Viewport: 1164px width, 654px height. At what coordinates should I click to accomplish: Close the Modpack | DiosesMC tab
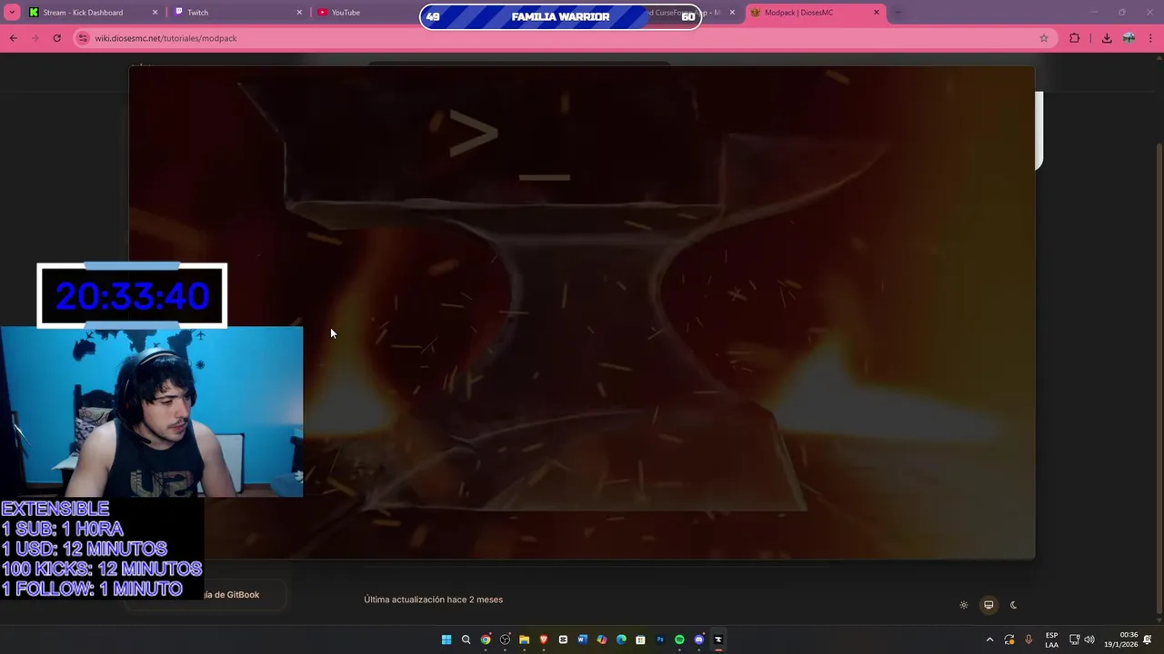[877, 13]
